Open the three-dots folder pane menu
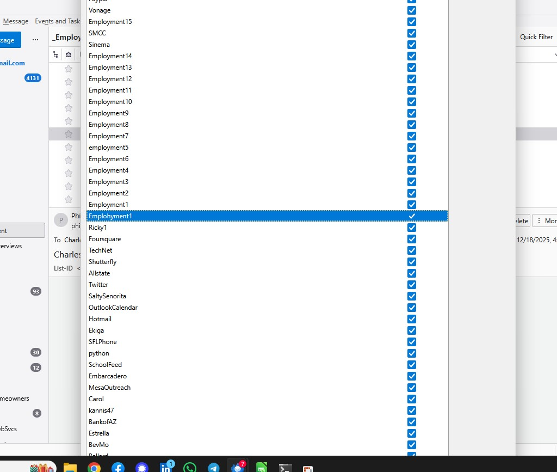Image resolution: width=557 pixels, height=472 pixels. (35, 39)
